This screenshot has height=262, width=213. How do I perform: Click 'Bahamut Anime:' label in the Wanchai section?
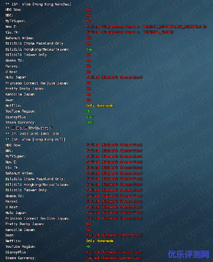tap(20, 38)
